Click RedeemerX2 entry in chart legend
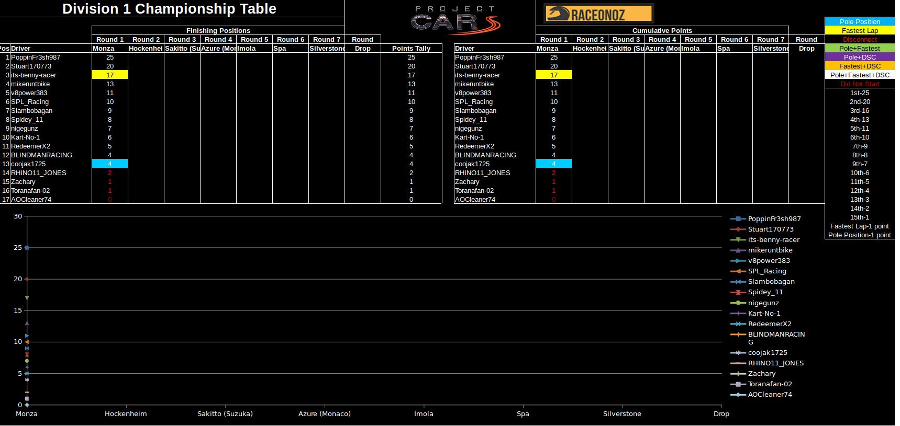Screen dimensions: 900x426 (x=761, y=324)
